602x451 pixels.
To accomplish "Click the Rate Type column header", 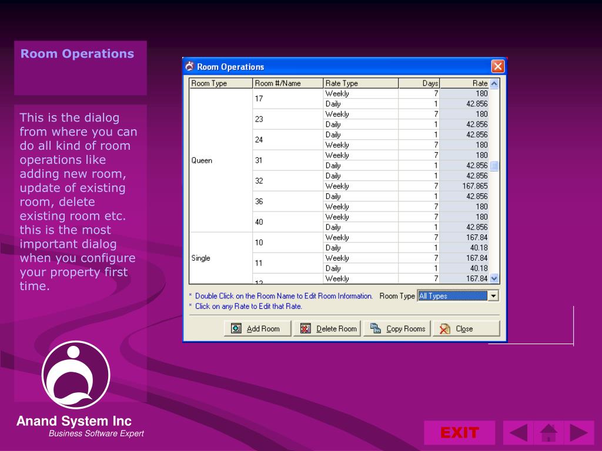I will pyautogui.click(x=361, y=83).
